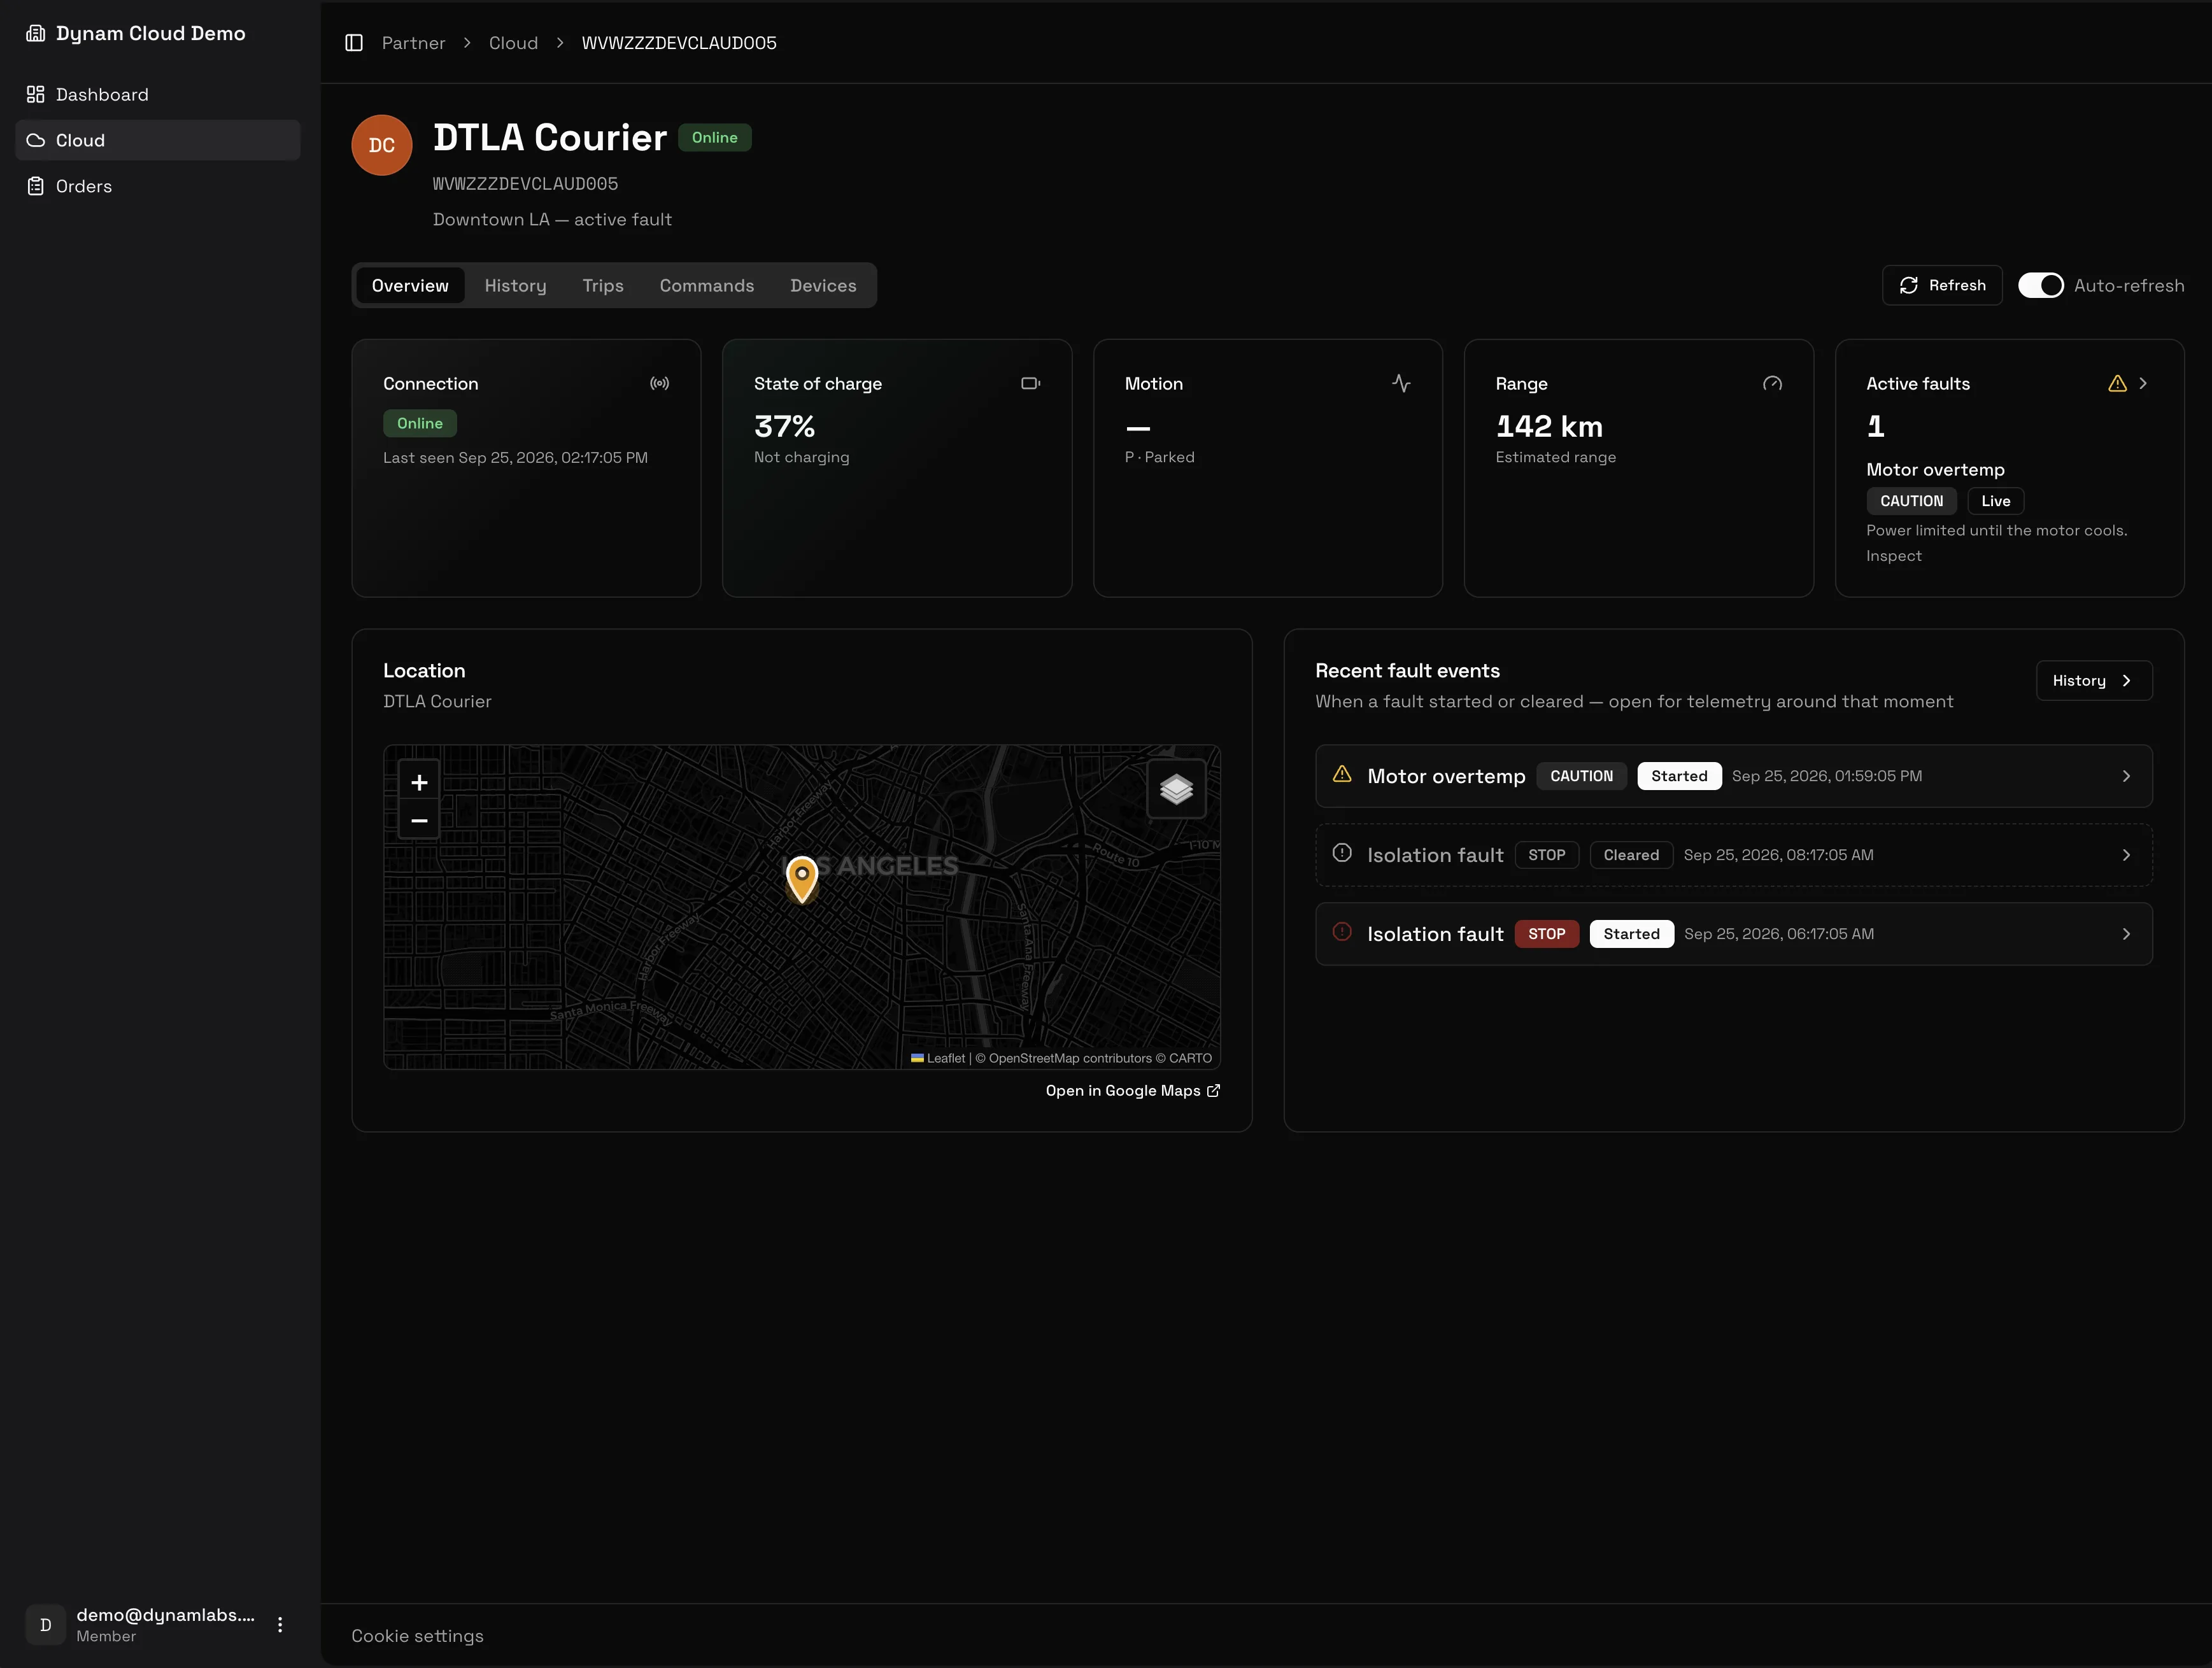The height and width of the screenshot is (1668, 2212).
Task: Click the cleared Isolation fault info icon
Action: [x=1342, y=854]
